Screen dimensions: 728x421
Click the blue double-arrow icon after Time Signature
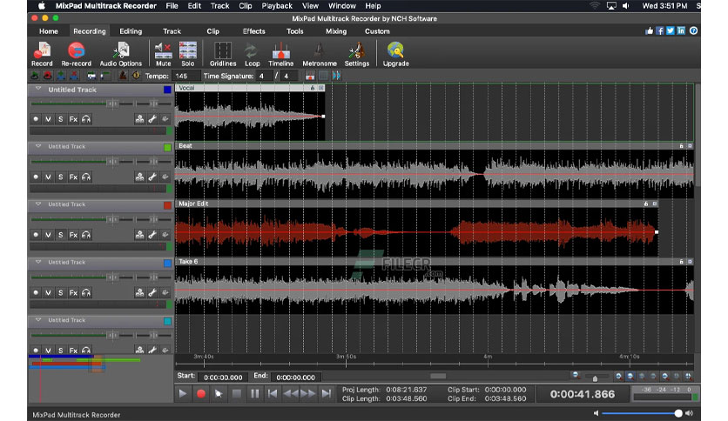click(x=336, y=76)
